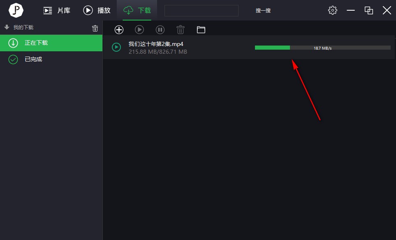The height and width of the screenshot is (240, 396).
Task: Click the add new download plus icon
Action: pos(119,30)
